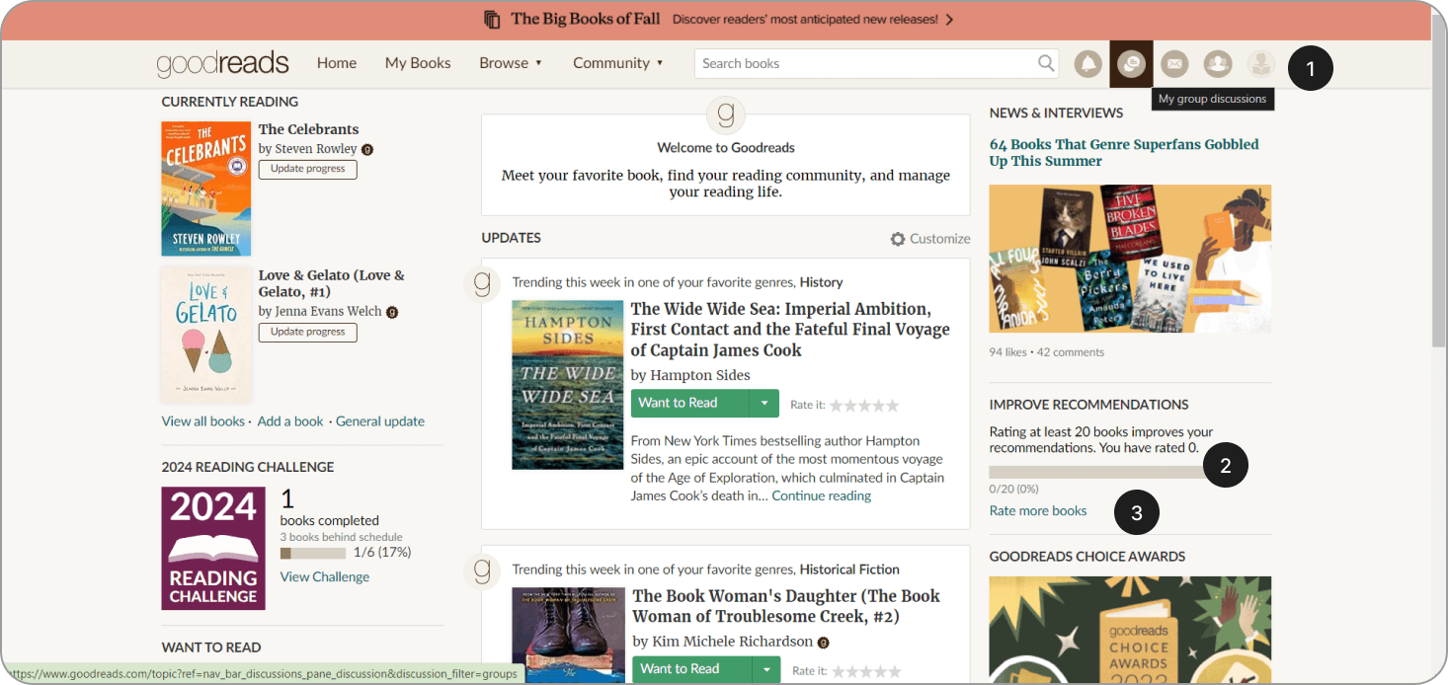Click Jenna Evans Welch's author badge
Image resolution: width=1448 pixels, height=685 pixels.
392,312
